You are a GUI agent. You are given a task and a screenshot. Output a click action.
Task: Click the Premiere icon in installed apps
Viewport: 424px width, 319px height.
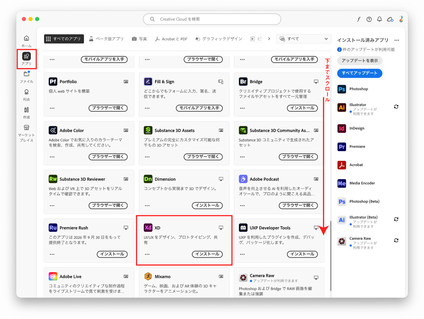click(342, 147)
